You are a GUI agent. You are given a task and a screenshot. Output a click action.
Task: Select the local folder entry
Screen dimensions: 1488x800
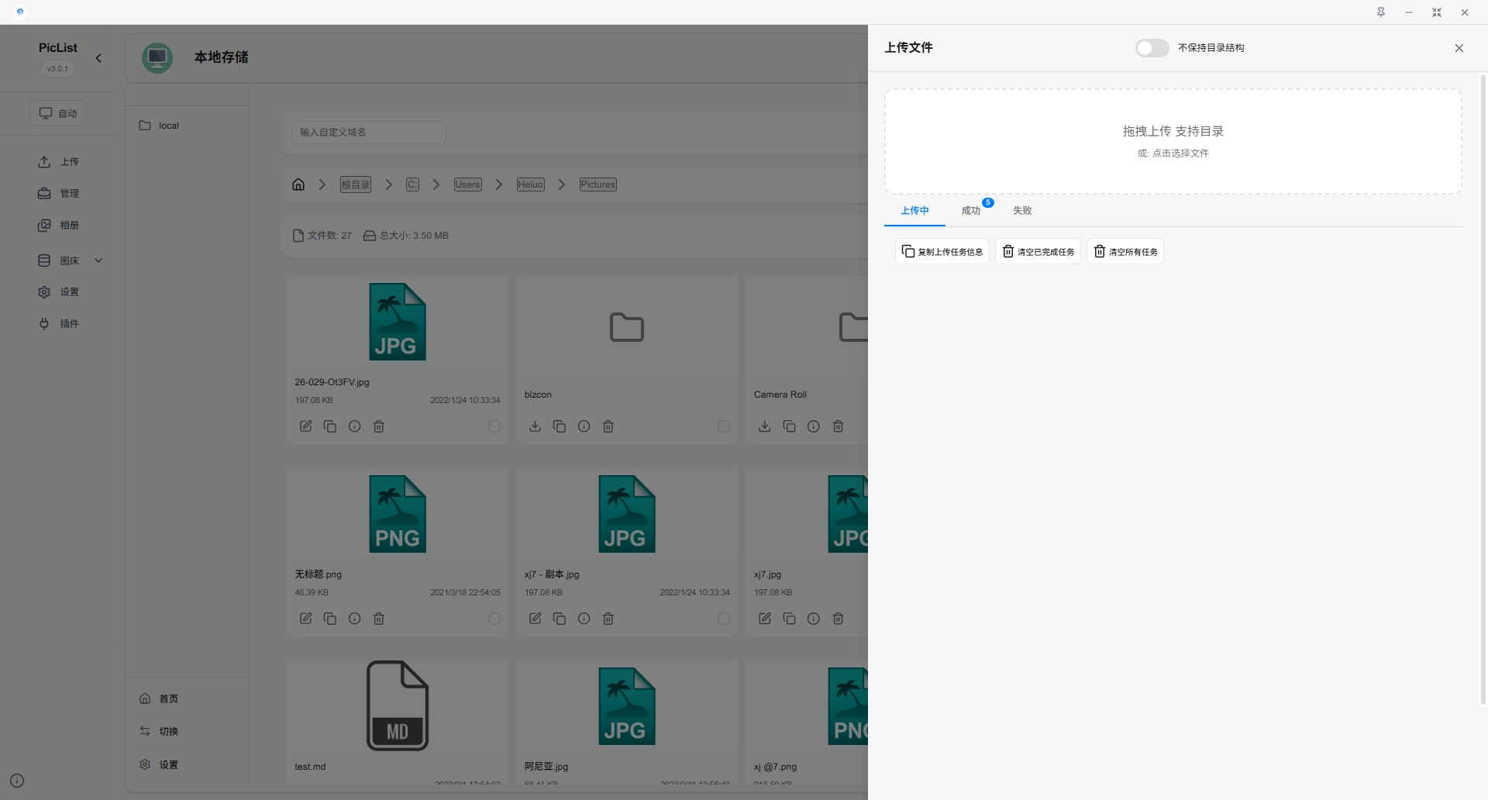(187, 126)
